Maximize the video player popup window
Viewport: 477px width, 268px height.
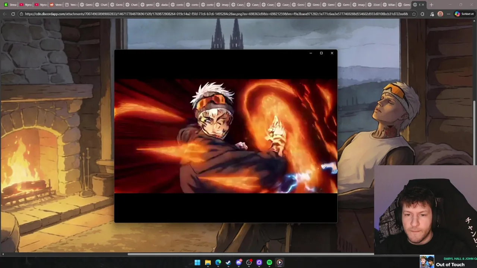[321, 53]
